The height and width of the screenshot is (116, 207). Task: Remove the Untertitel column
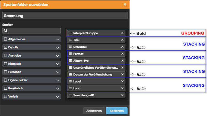coord(122,47)
